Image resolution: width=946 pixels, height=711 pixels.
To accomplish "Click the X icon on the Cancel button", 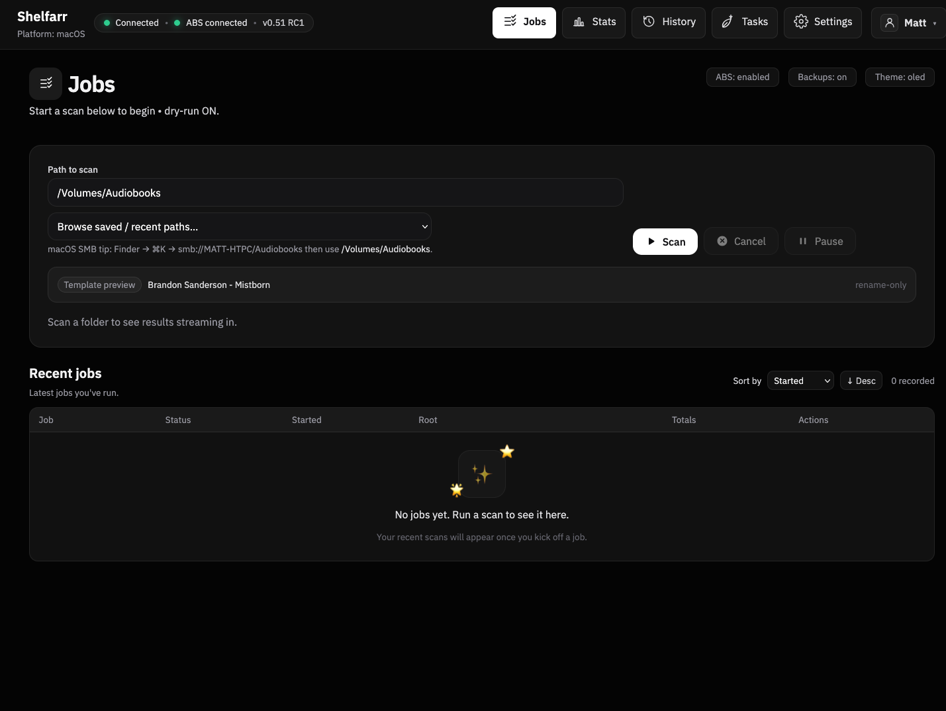I will click(x=722, y=241).
